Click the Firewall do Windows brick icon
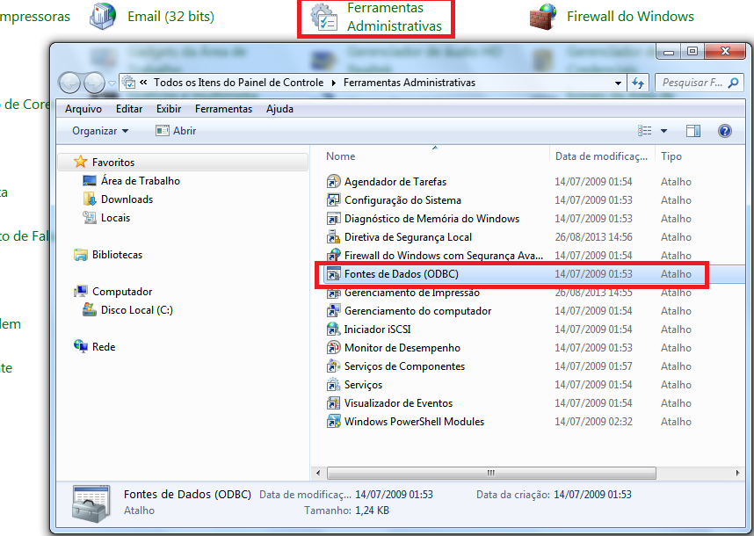This screenshot has height=536, width=754. (542, 17)
